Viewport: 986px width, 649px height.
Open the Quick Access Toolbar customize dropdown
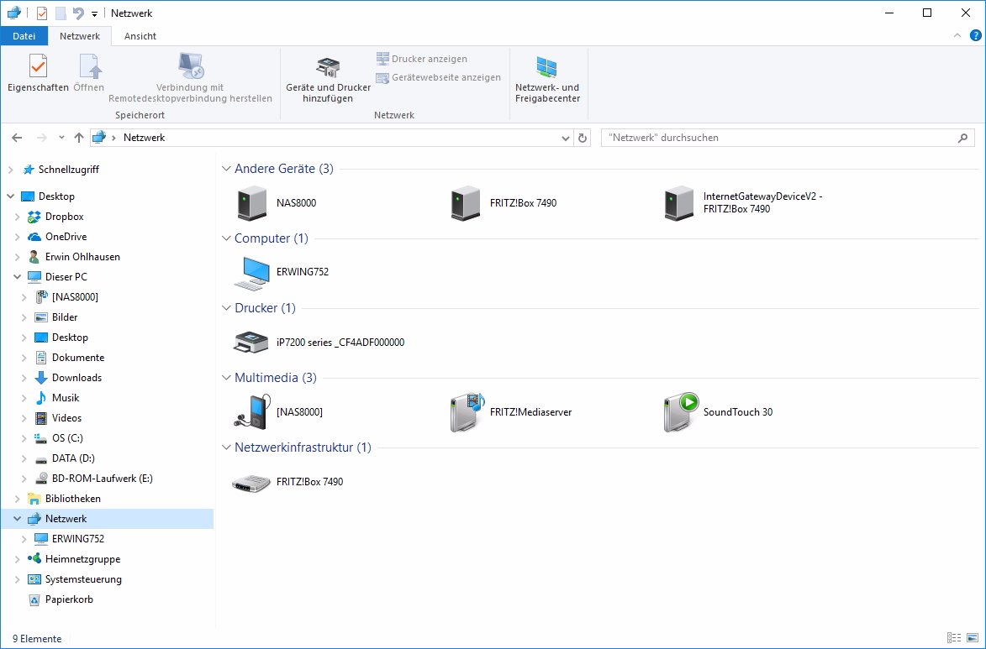(94, 13)
